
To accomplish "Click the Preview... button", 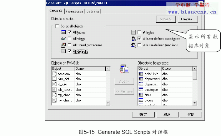I will coord(188,19).
